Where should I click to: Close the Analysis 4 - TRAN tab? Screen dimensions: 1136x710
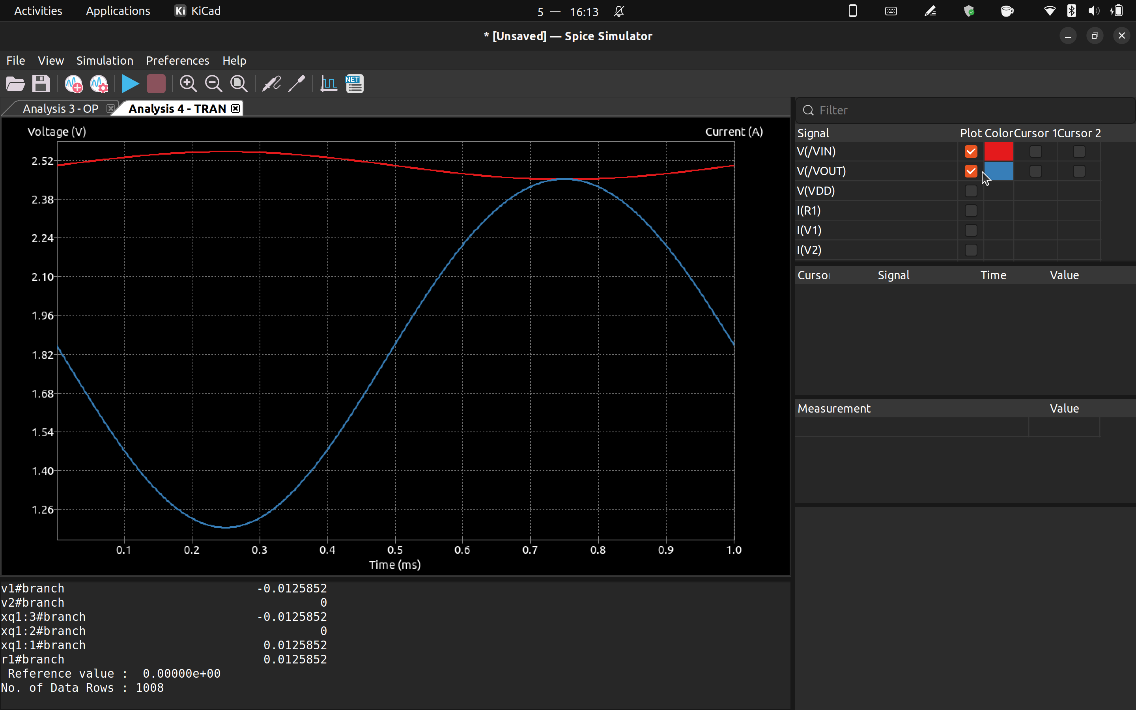click(235, 109)
